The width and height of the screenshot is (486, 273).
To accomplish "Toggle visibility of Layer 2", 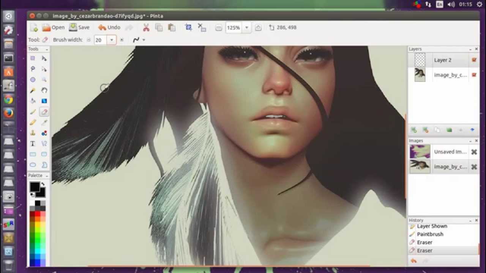I will click(474, 60).
